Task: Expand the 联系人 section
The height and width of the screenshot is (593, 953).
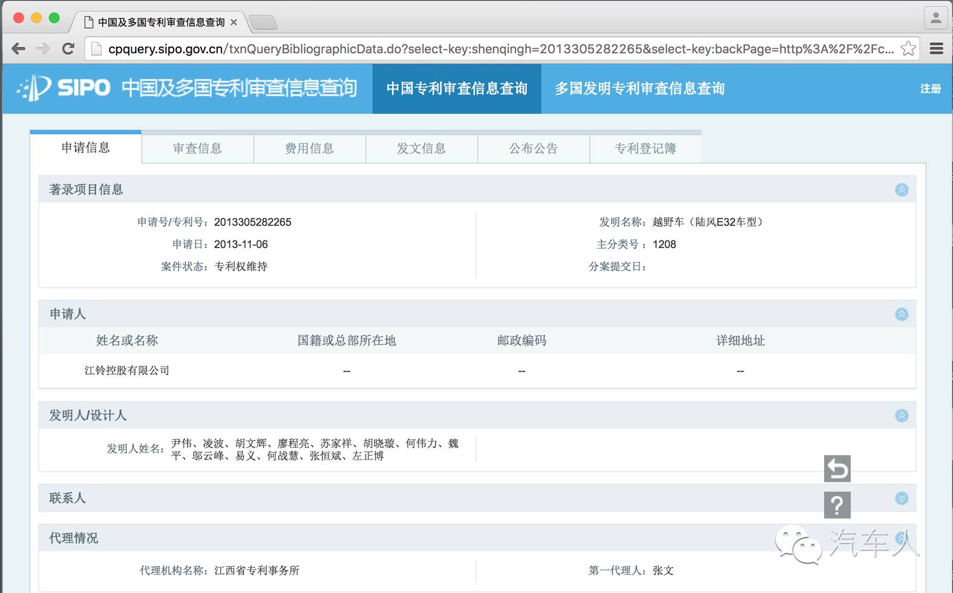Action: (x=902, y=498)
